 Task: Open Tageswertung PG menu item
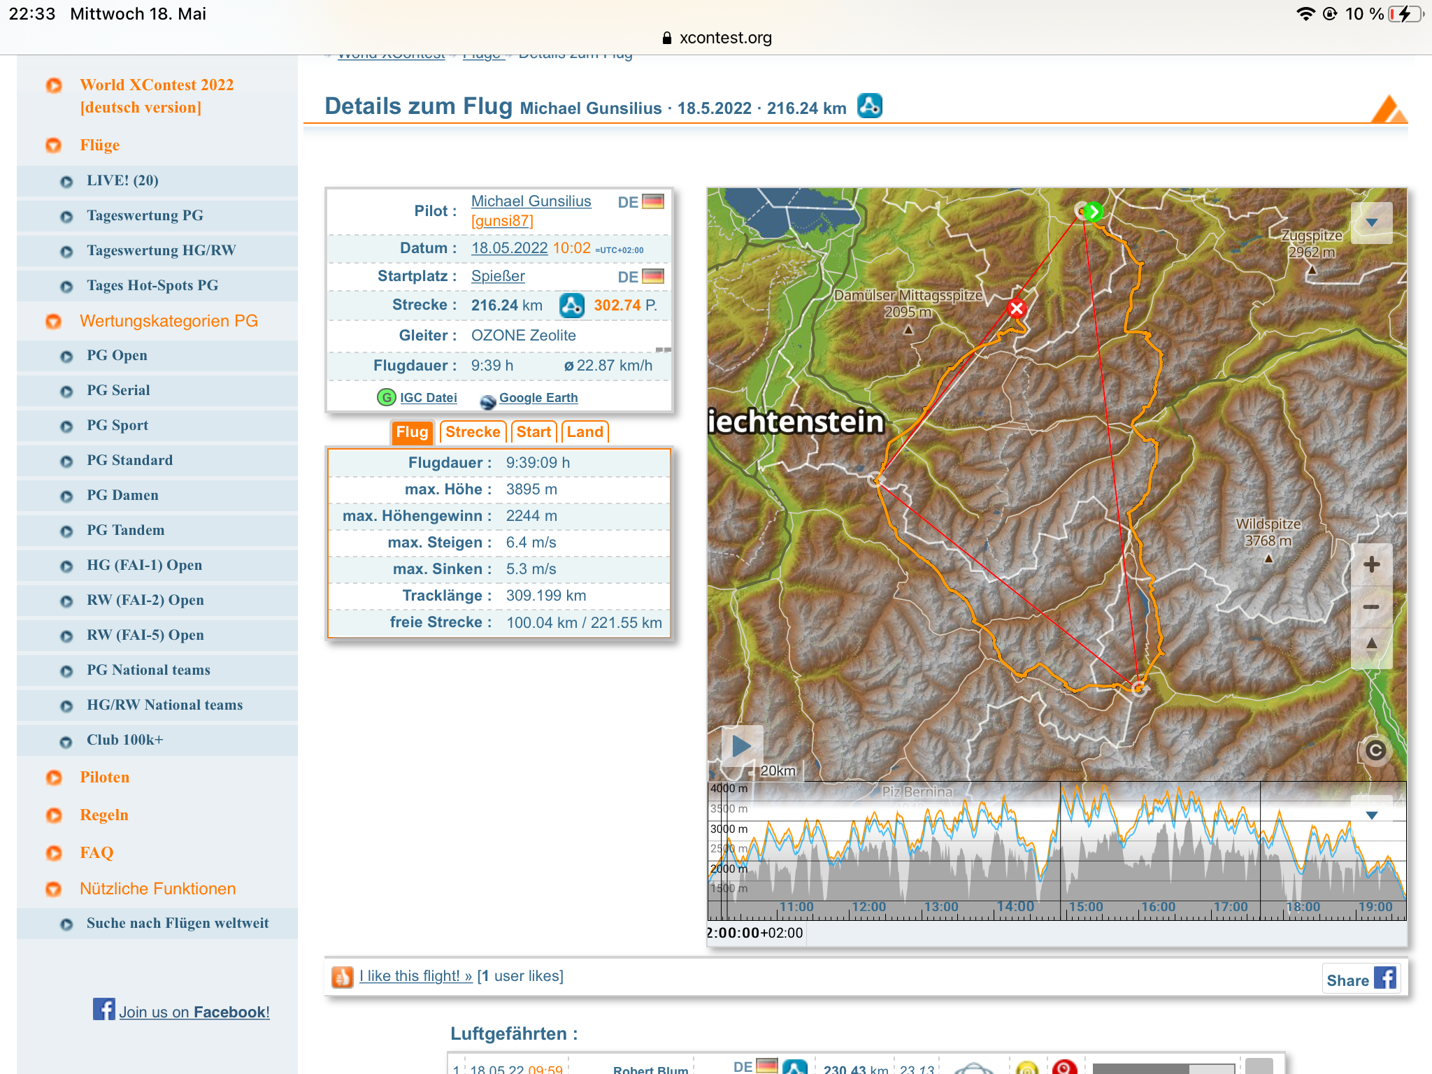tap(157, 216)
